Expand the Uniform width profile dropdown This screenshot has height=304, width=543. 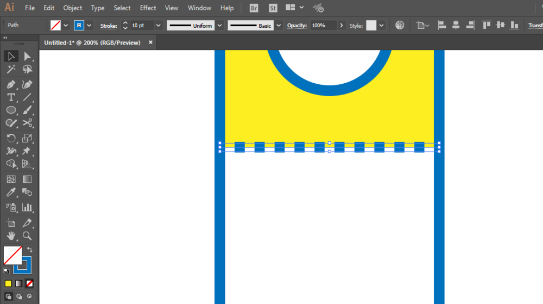click(219, 26)
